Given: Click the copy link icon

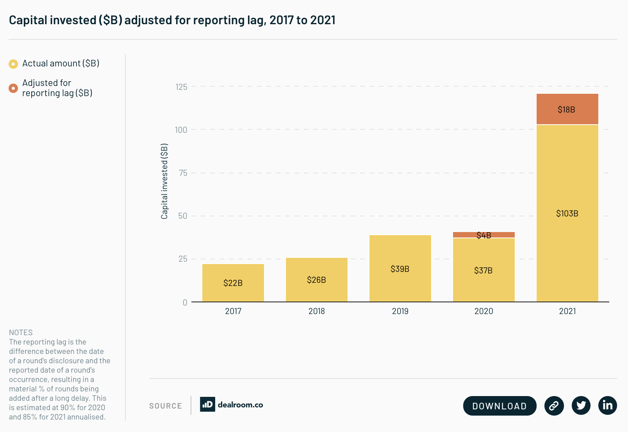Looking at the screenshot, I should pos(554,405).
